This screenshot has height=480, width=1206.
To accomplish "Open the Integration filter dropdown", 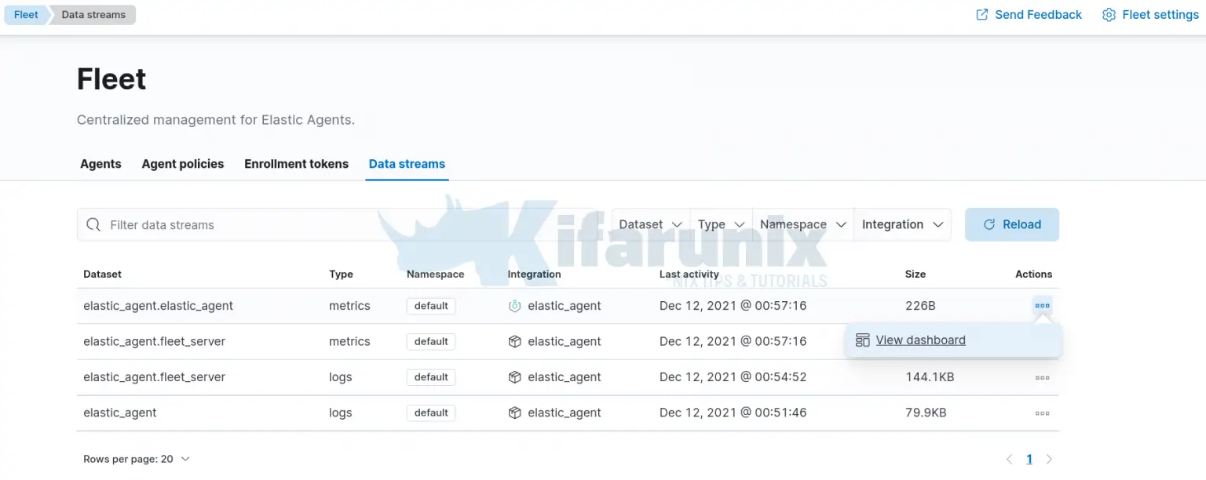I will pos(901,224).
